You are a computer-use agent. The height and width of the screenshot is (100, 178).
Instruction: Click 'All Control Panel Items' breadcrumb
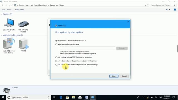click(39, 5)
